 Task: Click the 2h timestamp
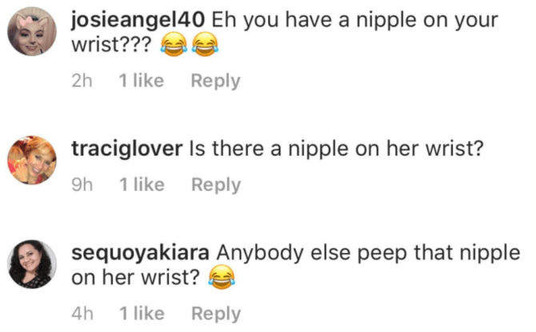click(x=82, y=81)
